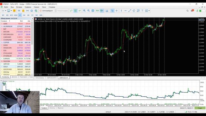Open the Сервис menu
This screenshot has height=116, width=206.
click(36, 7)
